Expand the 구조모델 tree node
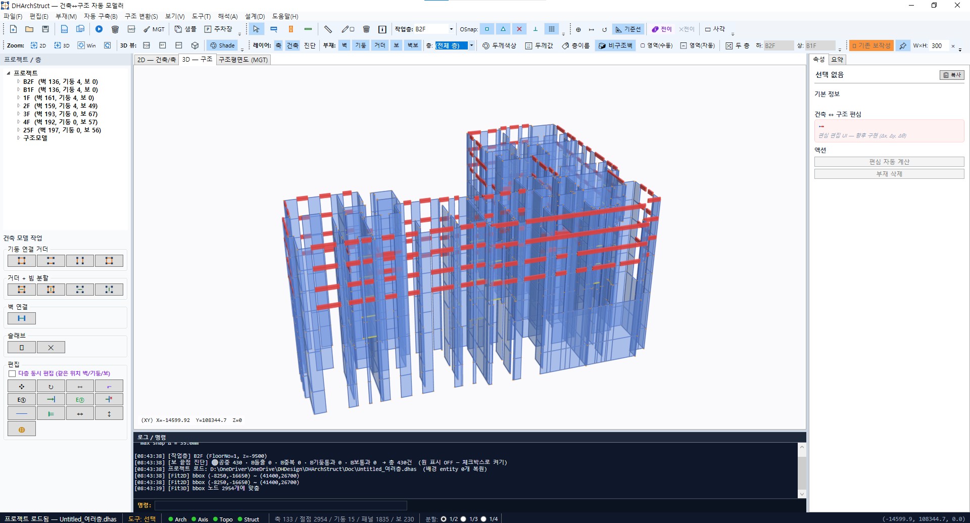This screenshot has width=970, height=523. [19, 137]
